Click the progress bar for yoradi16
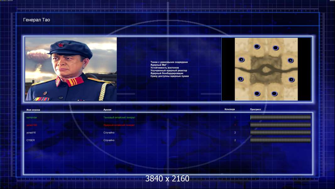 pyautogui.click(x=281, y=133)
